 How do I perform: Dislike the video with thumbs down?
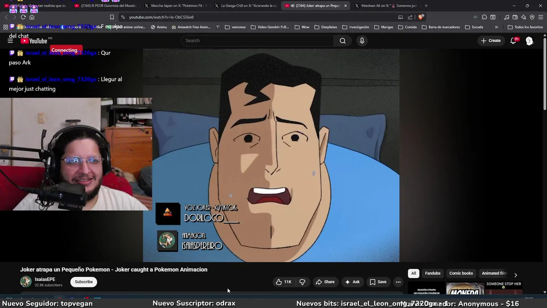point(302,282)
